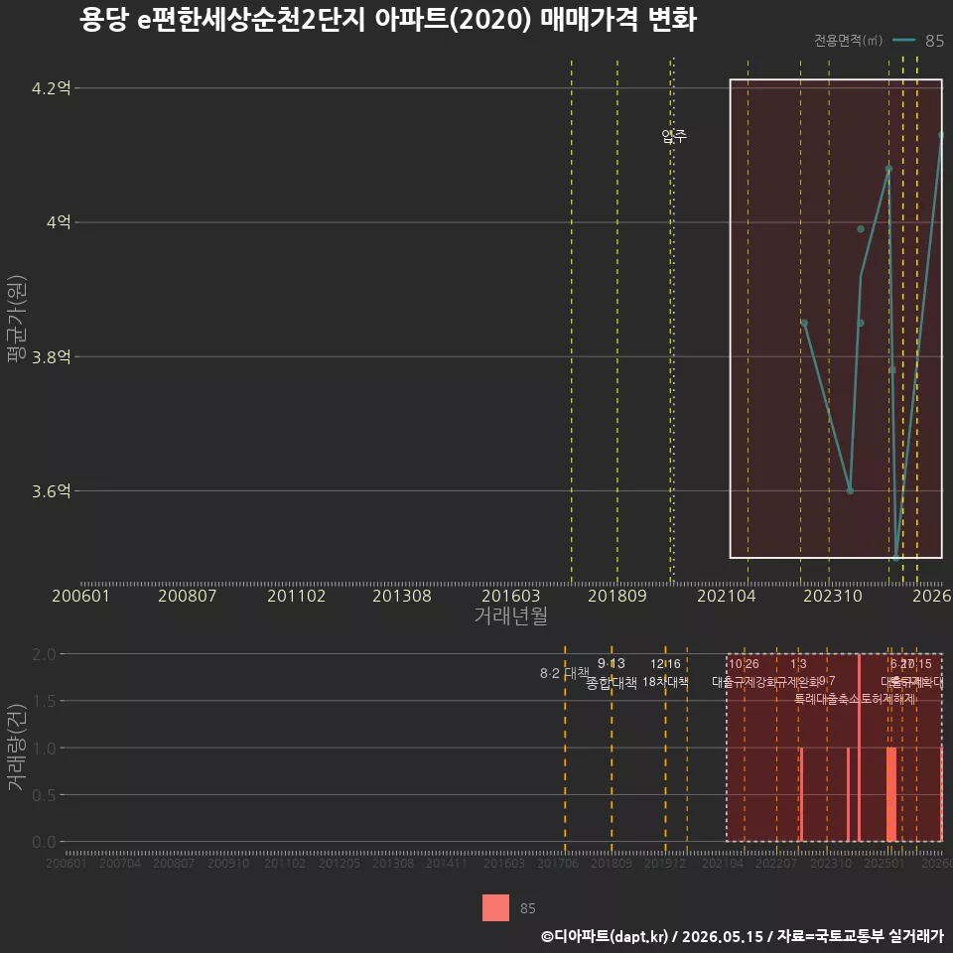Image resolution: width=953 pixels, height=953 pixels.
Task: Click '201411' on the volume chart x-axis
Action: point(447,863)
